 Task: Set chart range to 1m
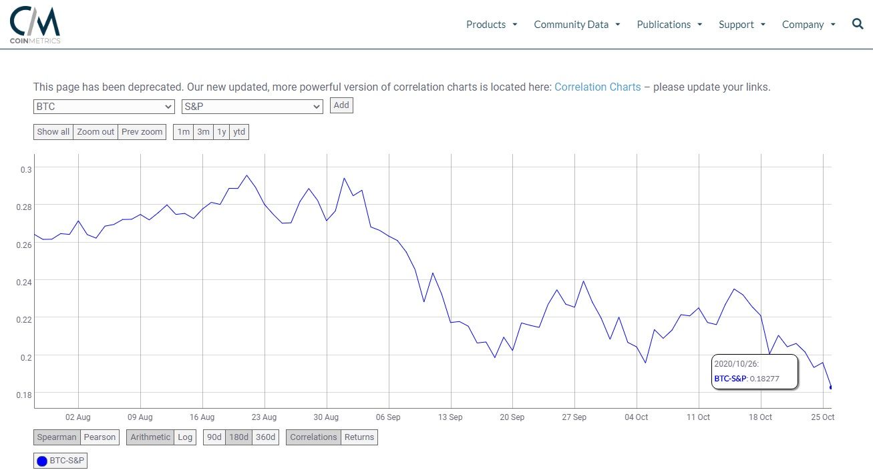coord(183,132)
